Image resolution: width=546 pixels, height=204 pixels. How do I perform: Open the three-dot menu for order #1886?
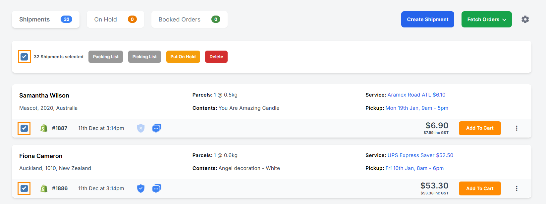pyautogui.click(x=517, y=188)
